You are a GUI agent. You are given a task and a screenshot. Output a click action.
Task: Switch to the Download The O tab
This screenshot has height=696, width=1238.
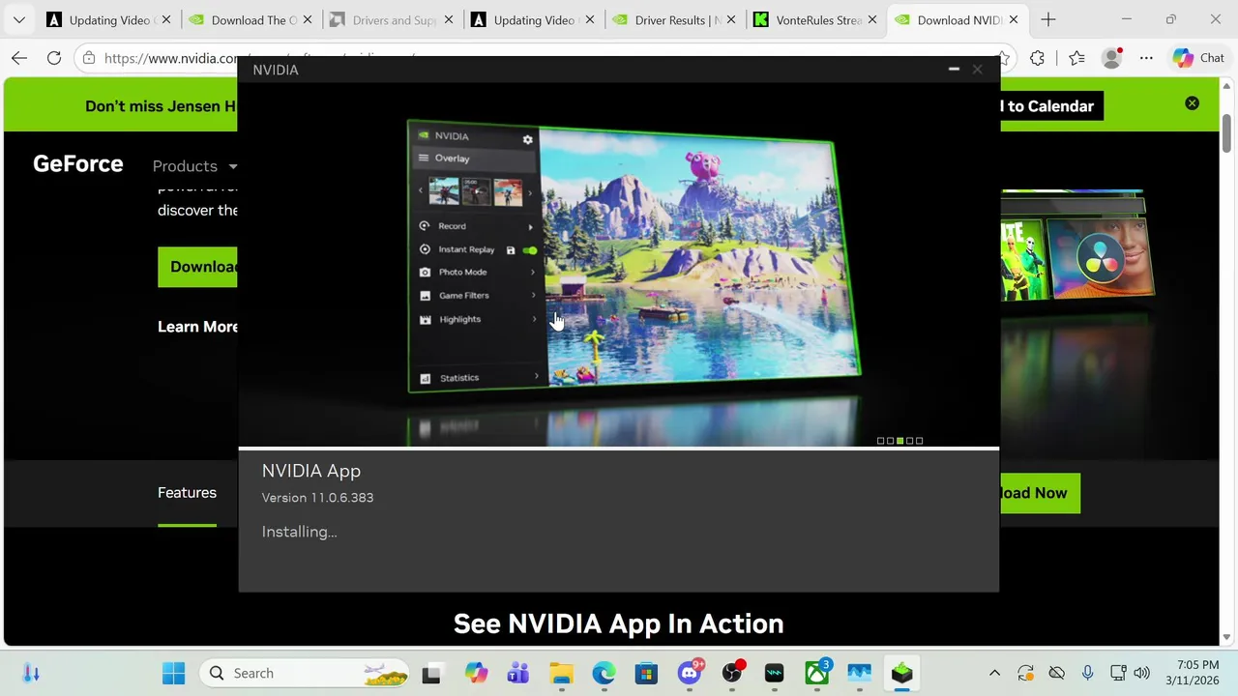click(250, 19)
